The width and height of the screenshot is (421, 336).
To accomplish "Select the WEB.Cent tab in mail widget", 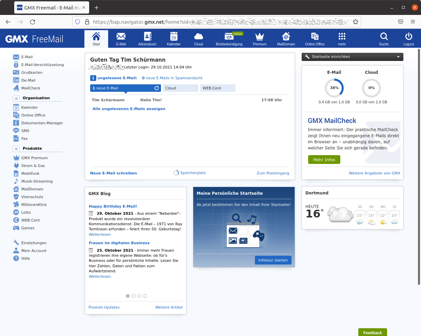I will (218, 88).
